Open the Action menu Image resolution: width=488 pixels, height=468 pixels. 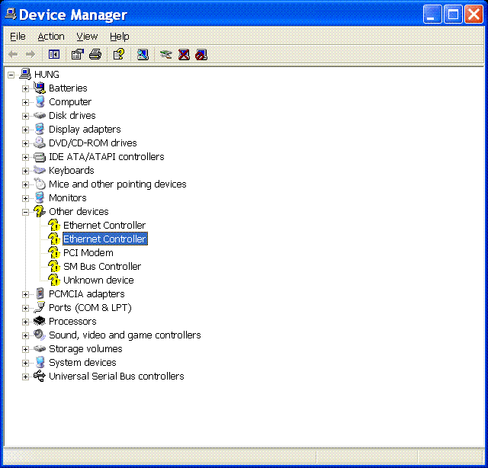click(x=51, y=36)
